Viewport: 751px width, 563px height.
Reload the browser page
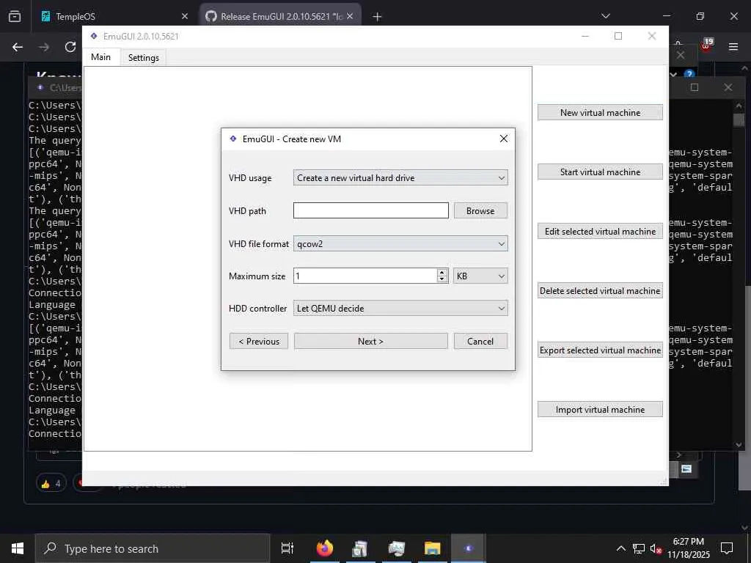coord(70,47)
